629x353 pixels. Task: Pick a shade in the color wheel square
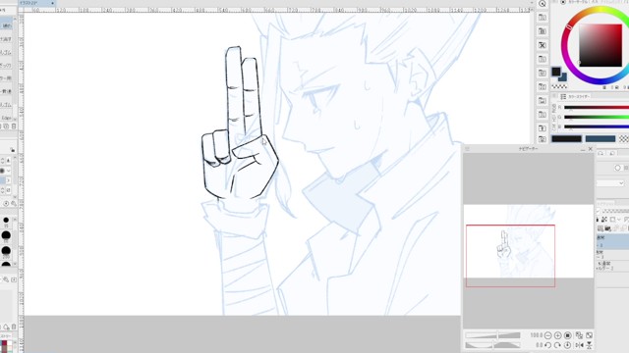[600, 45]
